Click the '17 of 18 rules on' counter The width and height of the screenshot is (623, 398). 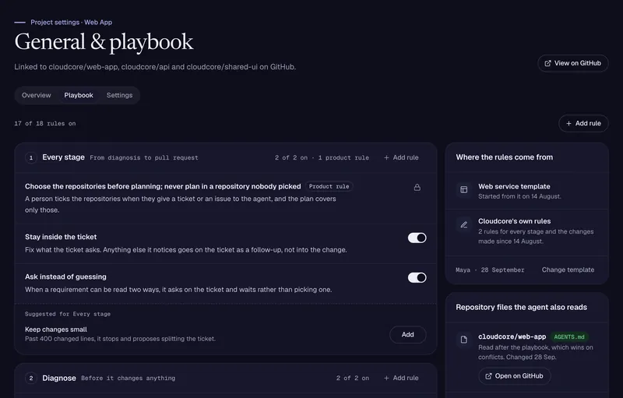45,124
